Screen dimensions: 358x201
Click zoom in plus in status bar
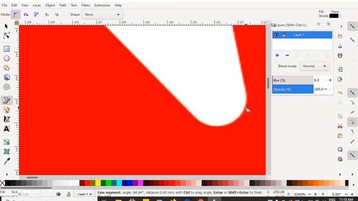point(315,194)
